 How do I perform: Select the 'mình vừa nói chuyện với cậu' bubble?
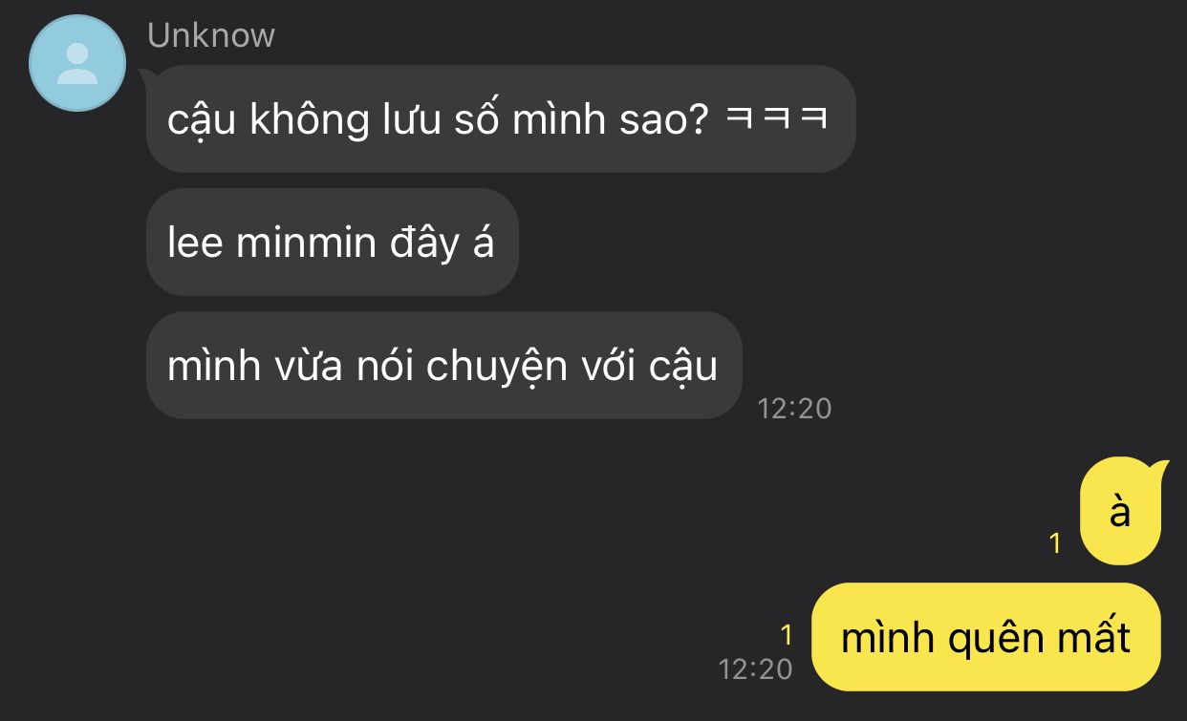pos(443,365)
